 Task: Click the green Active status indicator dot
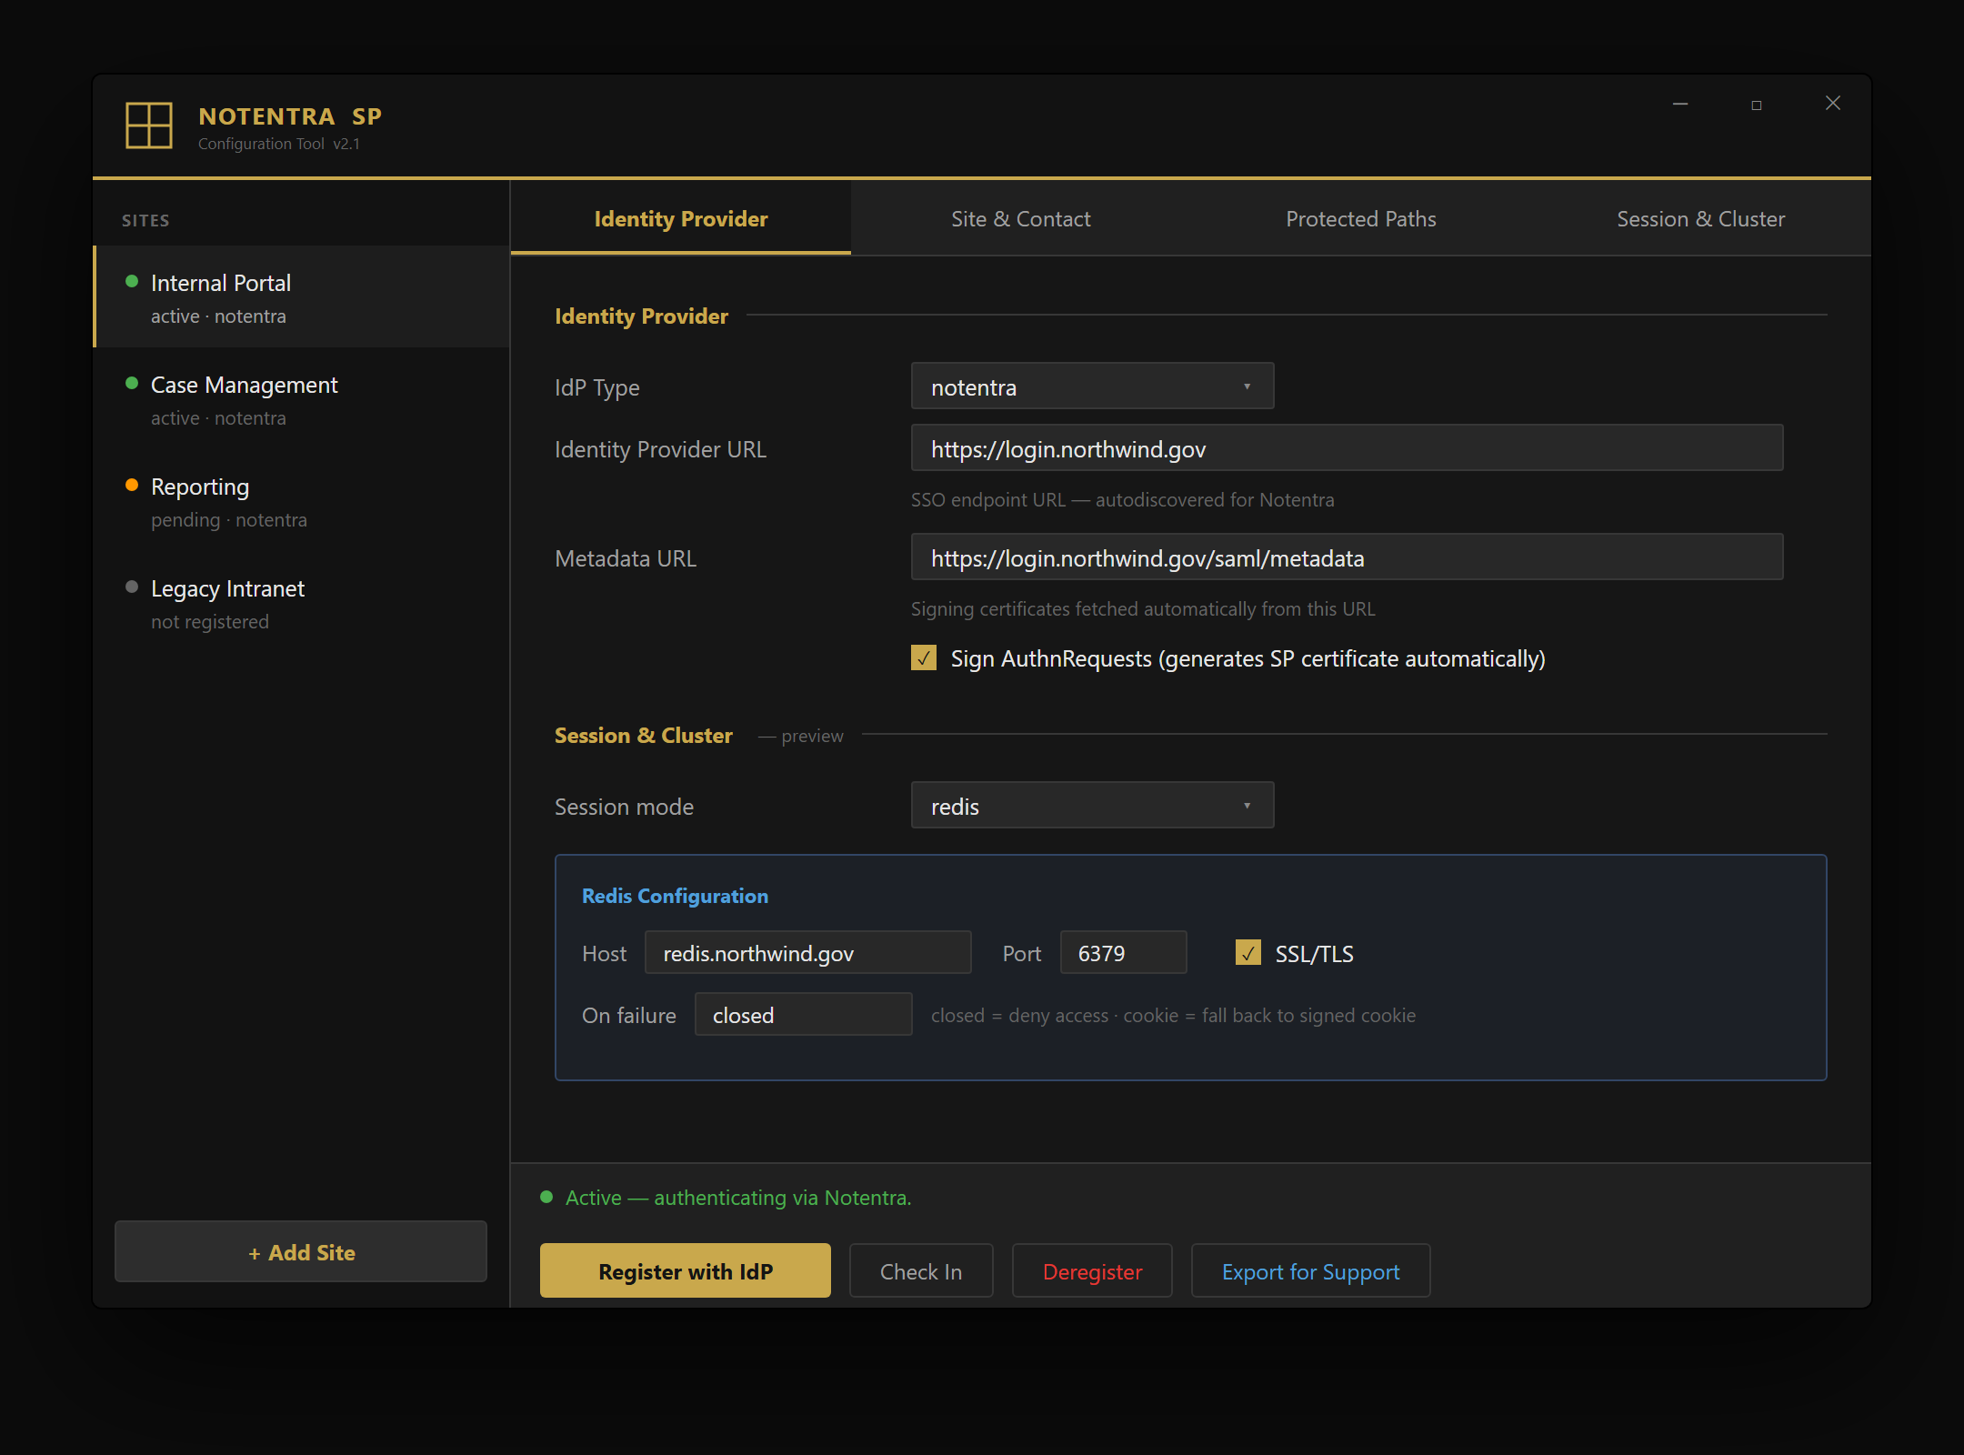click(x=546, y=1198)
